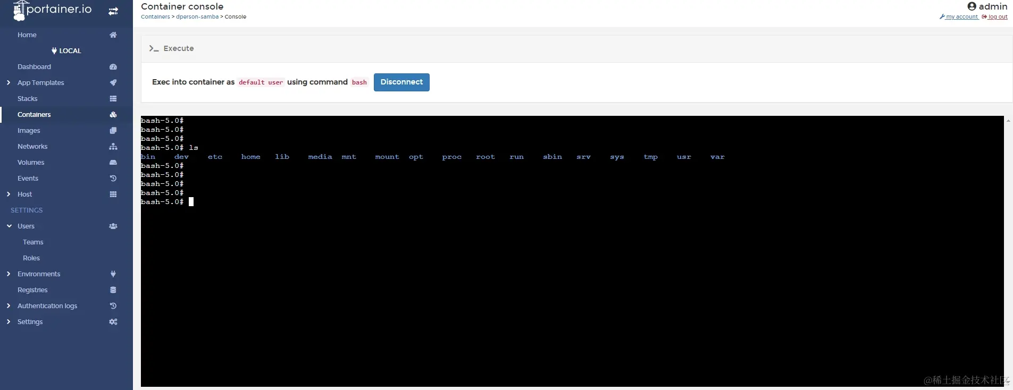Expand the App Templates chevron
This screenshot has width=1013, height=390.
(x=9, y=83)
